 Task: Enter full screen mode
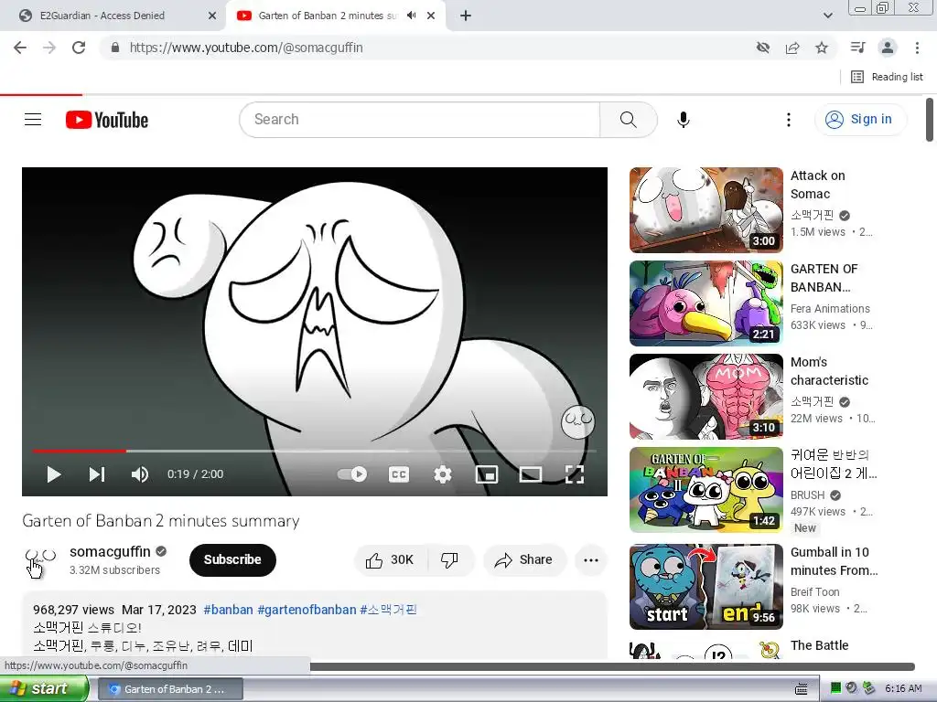[575, 474]
